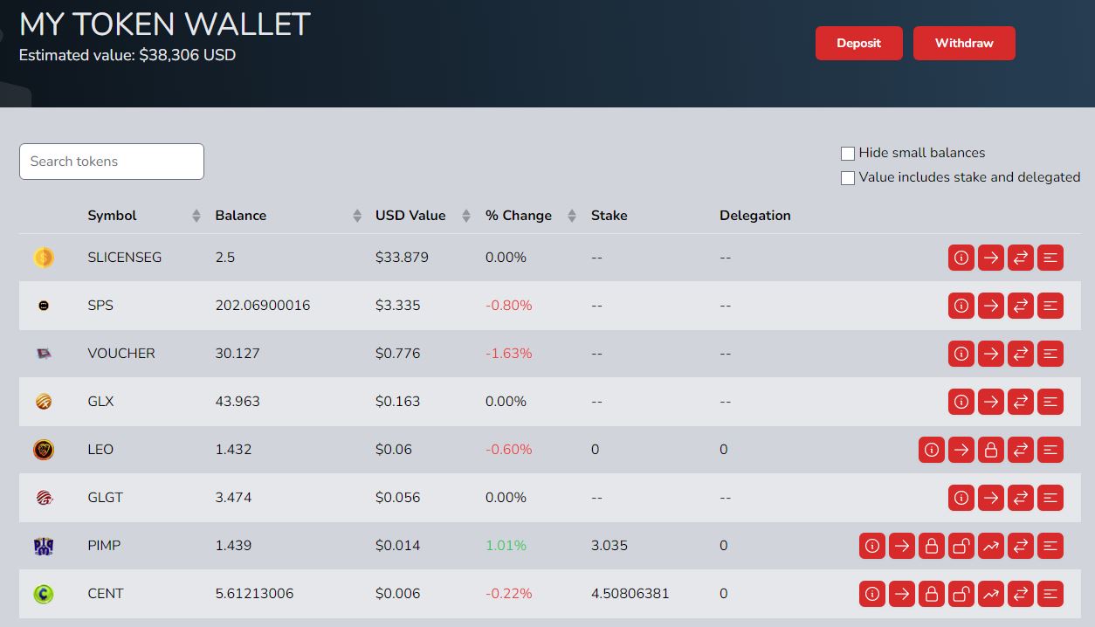Click the Deposit button
1095x627 pixels.
[858, 43]
